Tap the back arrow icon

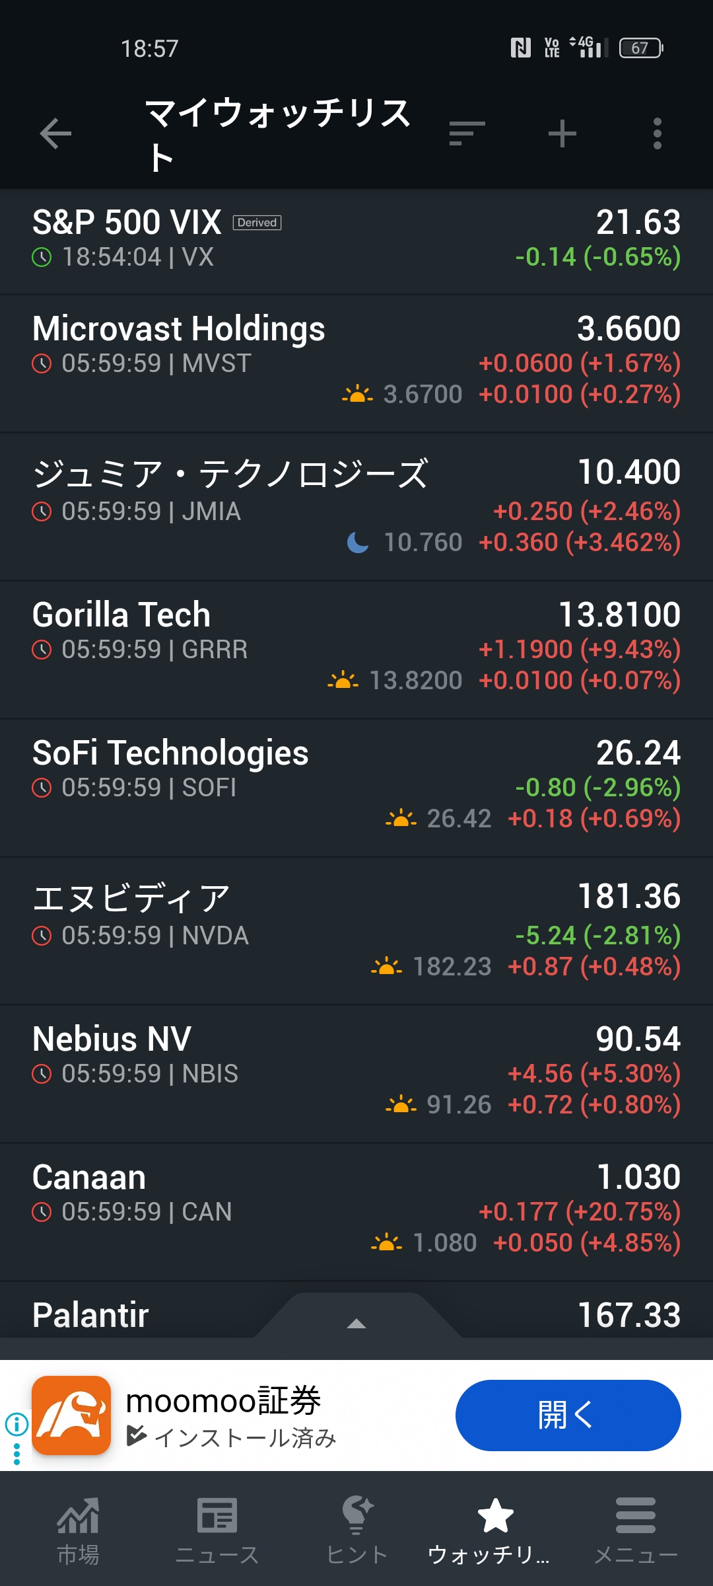pyautogui.click(x=55, y=134)
